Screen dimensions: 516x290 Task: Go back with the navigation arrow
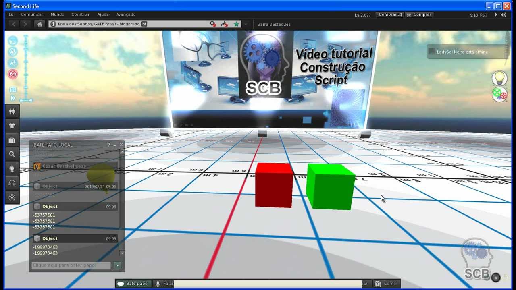[14, 24]
